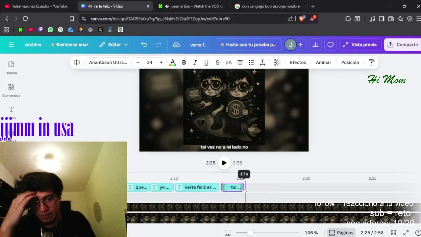Image resolution: width=421 pixels, height=237 pixels.
Task: Open the text color picker
Action: tap(173, 63)
